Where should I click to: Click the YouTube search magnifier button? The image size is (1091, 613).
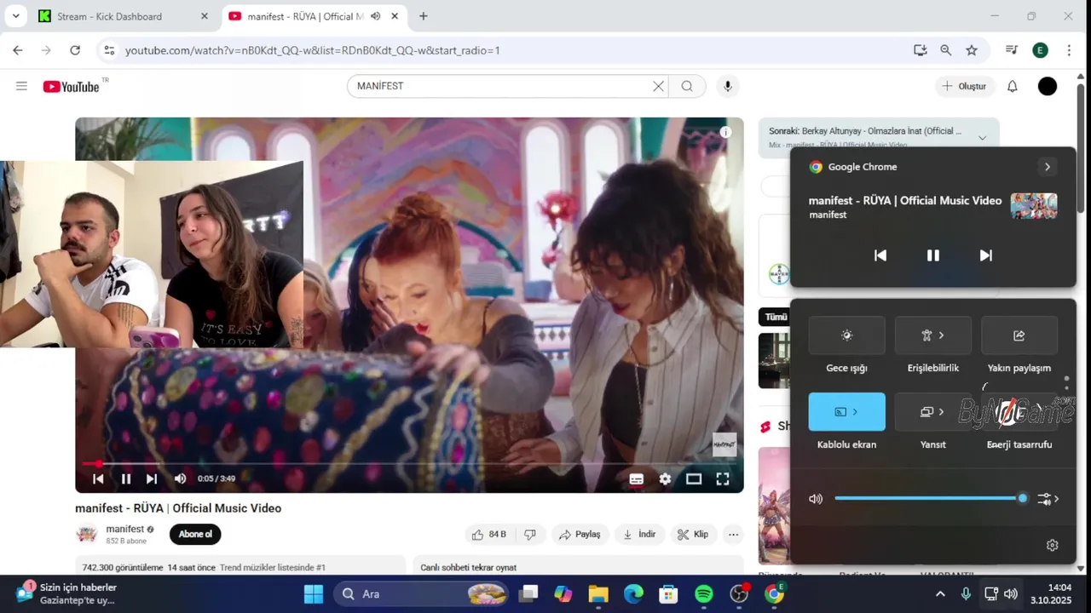click(687, 86)
